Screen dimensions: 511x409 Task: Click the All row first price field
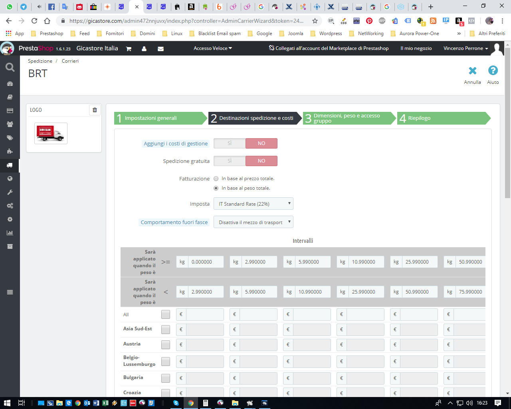(205, 315)
